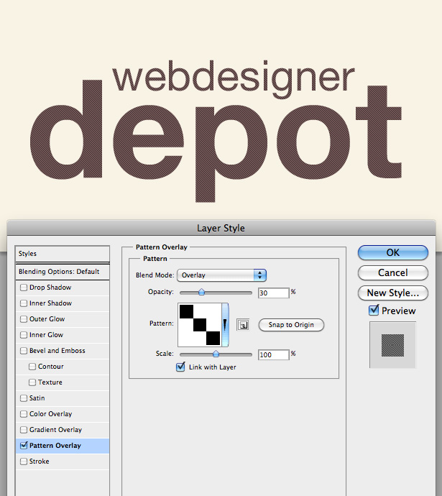Click the New Style button
The width and height of the screenshot is (442, 496).
393,293
